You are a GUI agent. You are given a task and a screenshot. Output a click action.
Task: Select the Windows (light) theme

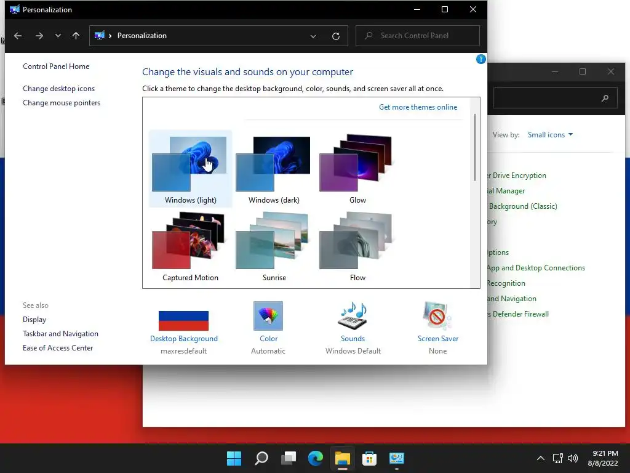(x=191, y=169)
